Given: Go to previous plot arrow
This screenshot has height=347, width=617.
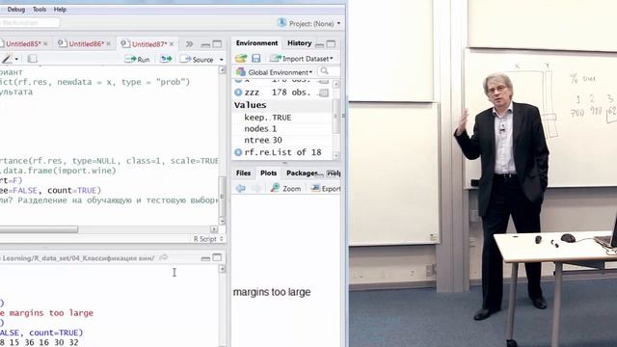Looking at the screenshot, I should (240, 189).
